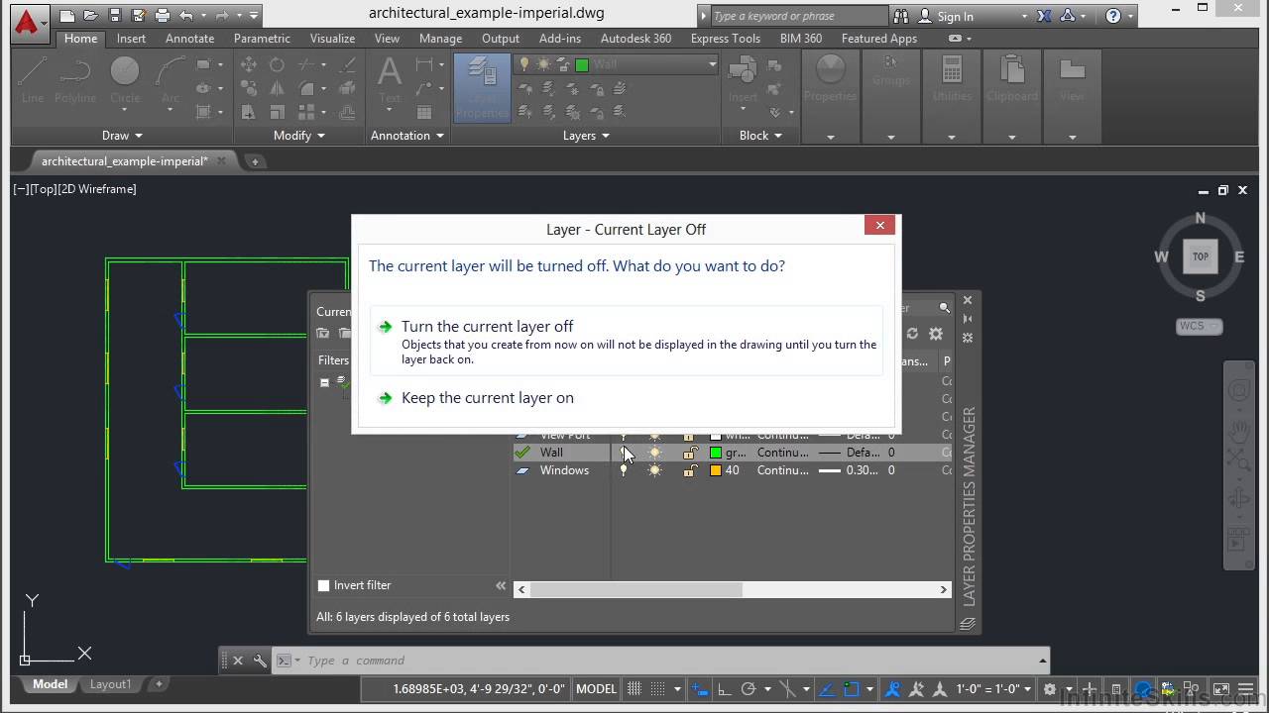Add a new layout with plus tab
Screen dimensions: 1269x713
(158, 684)
